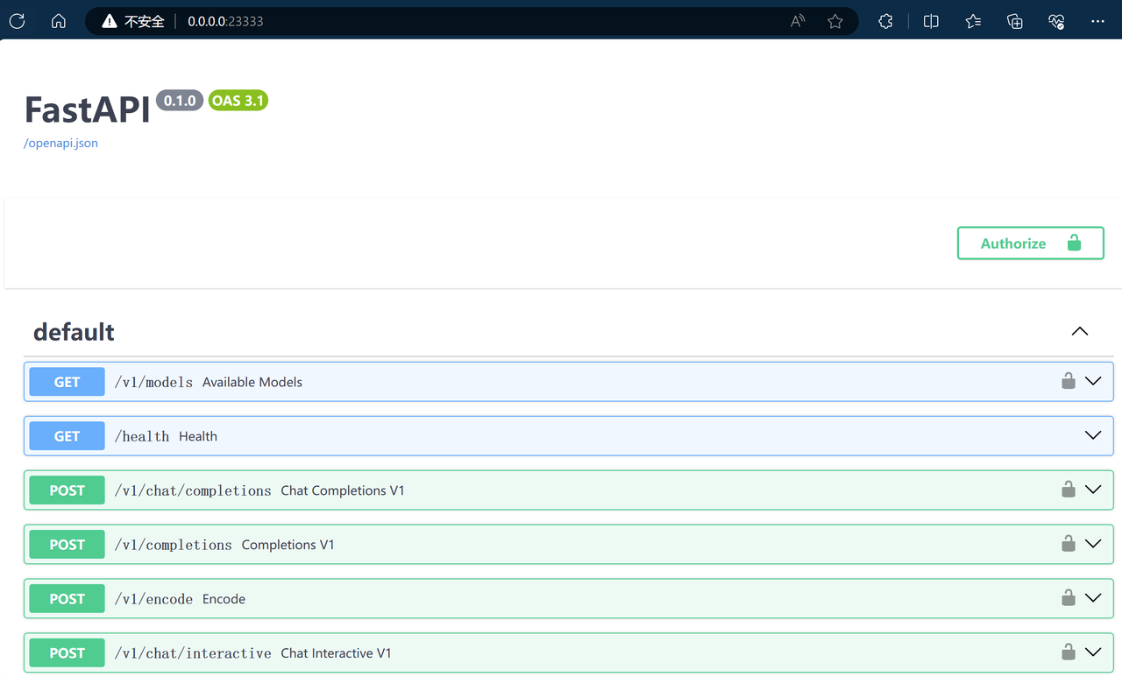Click lock icon on /v1/chat/interactive row

(x=1069, y=652)
